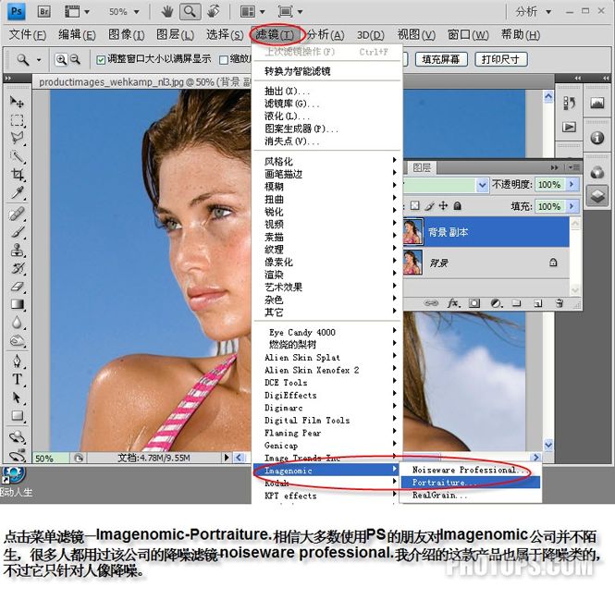The width and height of the screenshot is (615, 600).
Task: Select 转换为智能滤镜 menu command
Action: [x=327, y=71]
